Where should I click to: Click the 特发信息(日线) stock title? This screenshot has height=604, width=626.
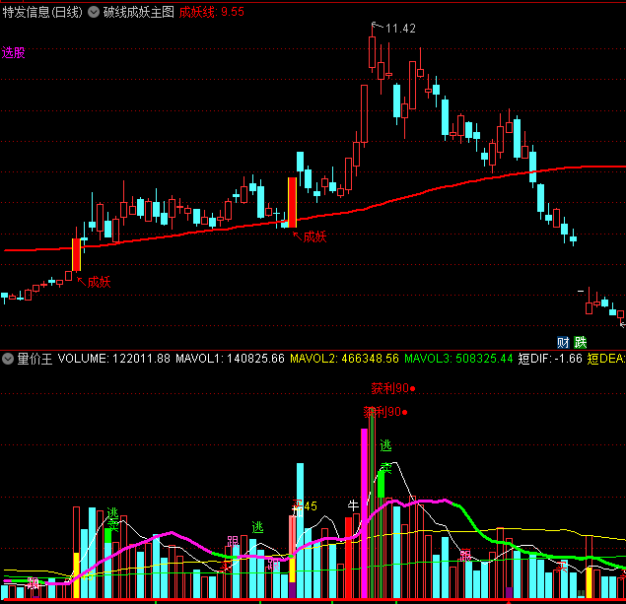(x=42, y=12)
